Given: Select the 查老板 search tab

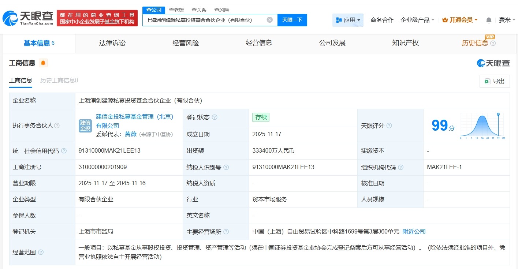Looking at the screenshot, I should tap(177, 10).
